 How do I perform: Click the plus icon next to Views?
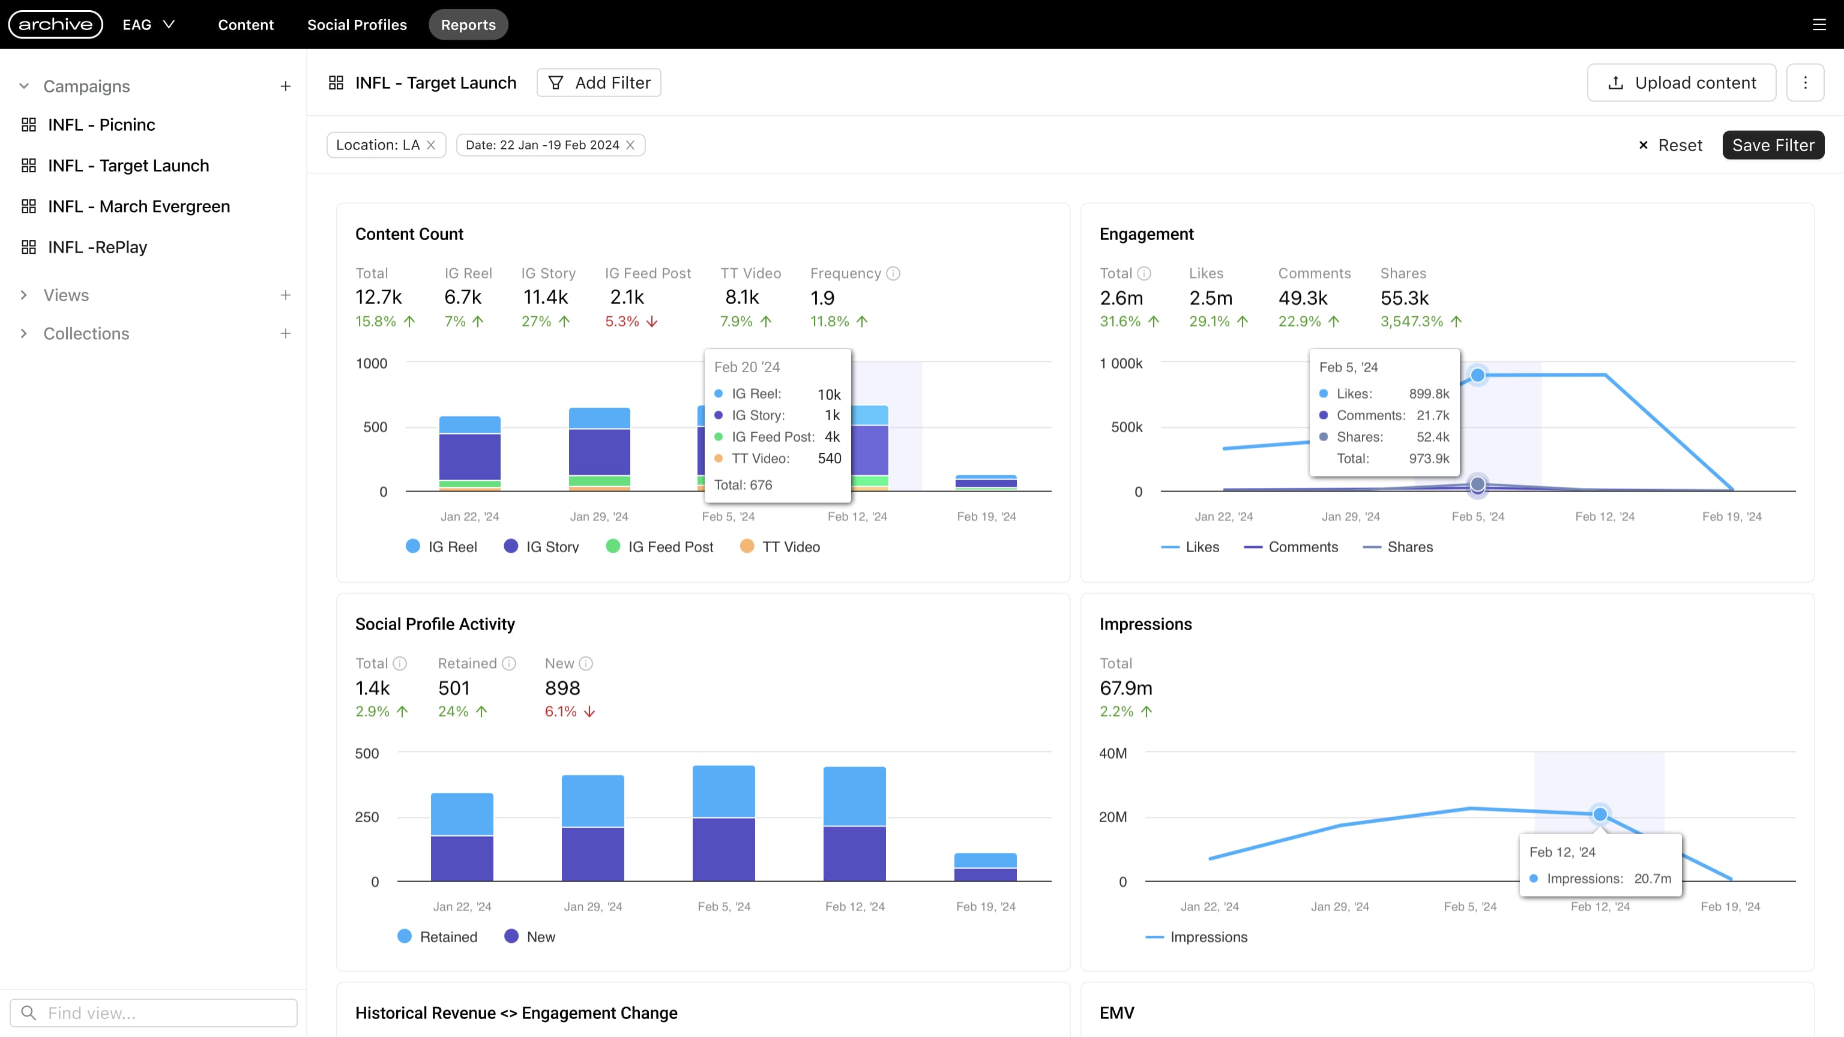click(x=285, y=295)
